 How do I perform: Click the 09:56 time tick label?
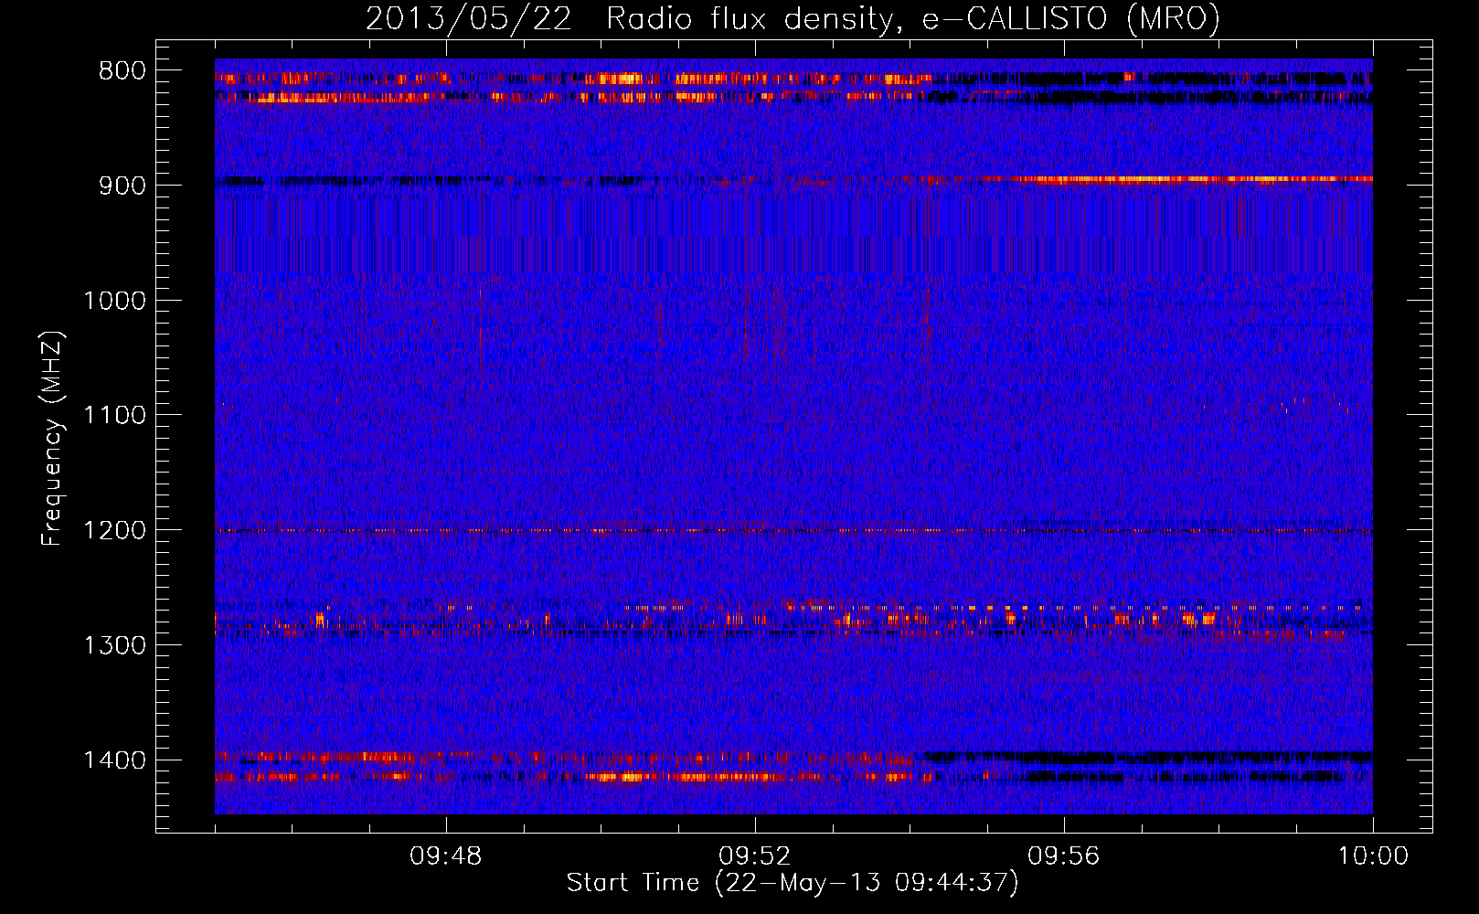tap(1064, 856)
